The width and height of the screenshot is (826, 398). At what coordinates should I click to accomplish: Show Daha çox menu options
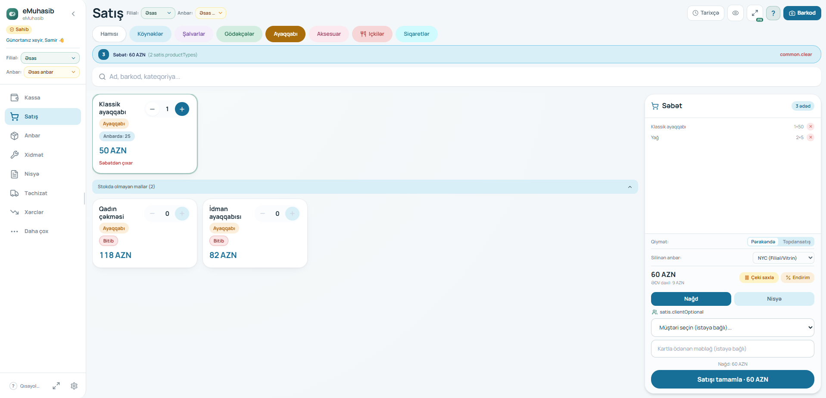click(43, 231)
